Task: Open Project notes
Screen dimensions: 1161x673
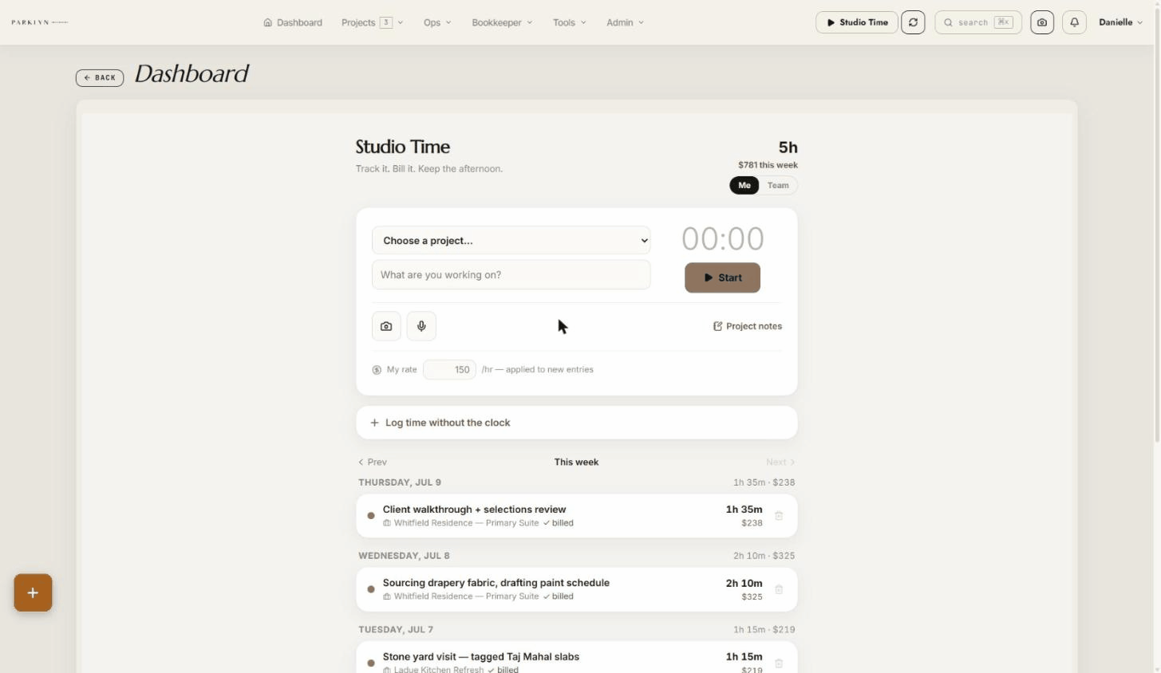Action: [x=748, y=326]
